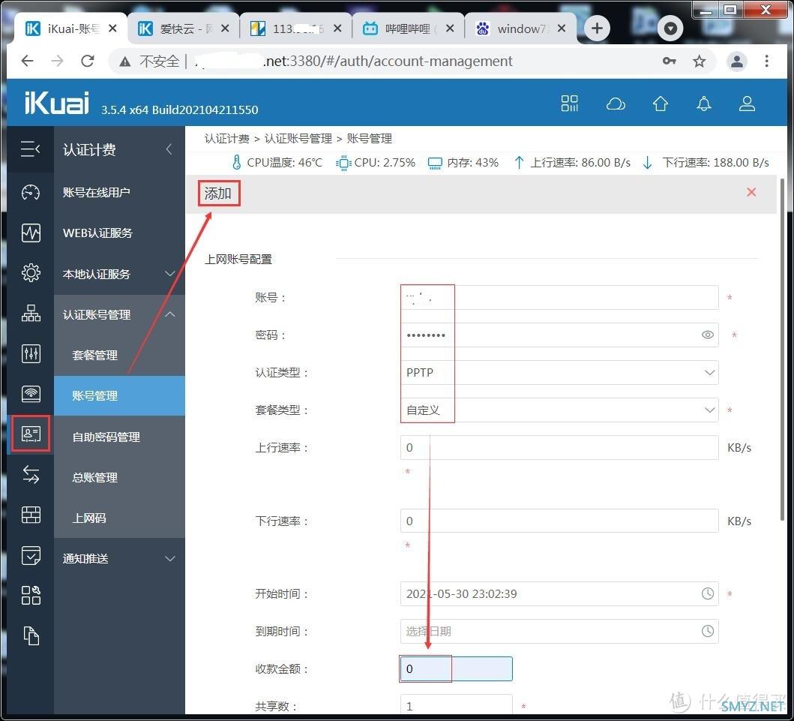Screen dimensions: 794x721
Task: Open the authentication billing ID-card icon
Action: coord(31,434)
